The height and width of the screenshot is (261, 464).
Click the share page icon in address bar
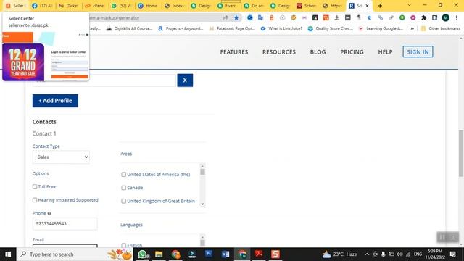coord(225,17)
